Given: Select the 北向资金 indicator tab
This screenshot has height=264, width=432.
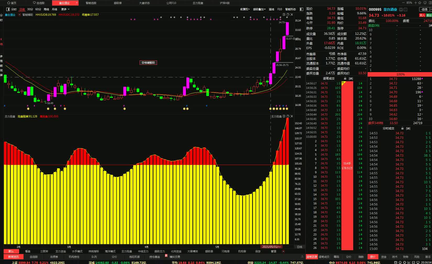Looking at the screenshot, I should point(176,251).
